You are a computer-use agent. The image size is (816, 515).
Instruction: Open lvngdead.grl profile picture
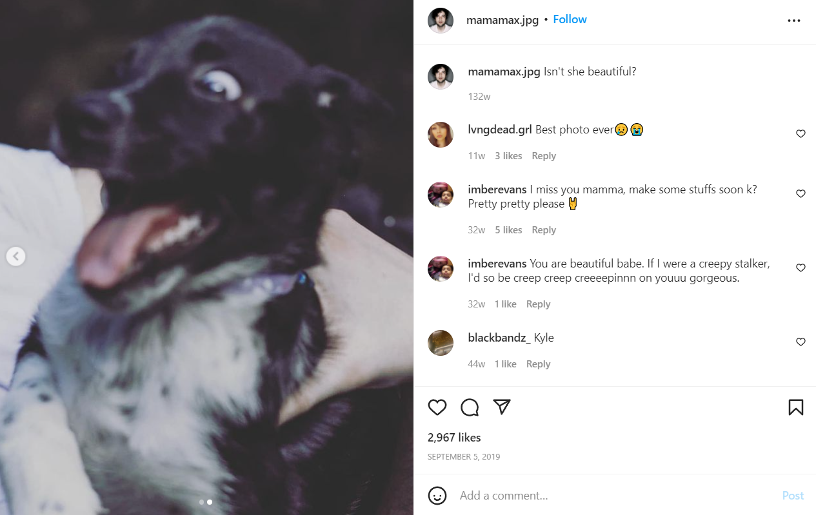(x=441, y=135)
